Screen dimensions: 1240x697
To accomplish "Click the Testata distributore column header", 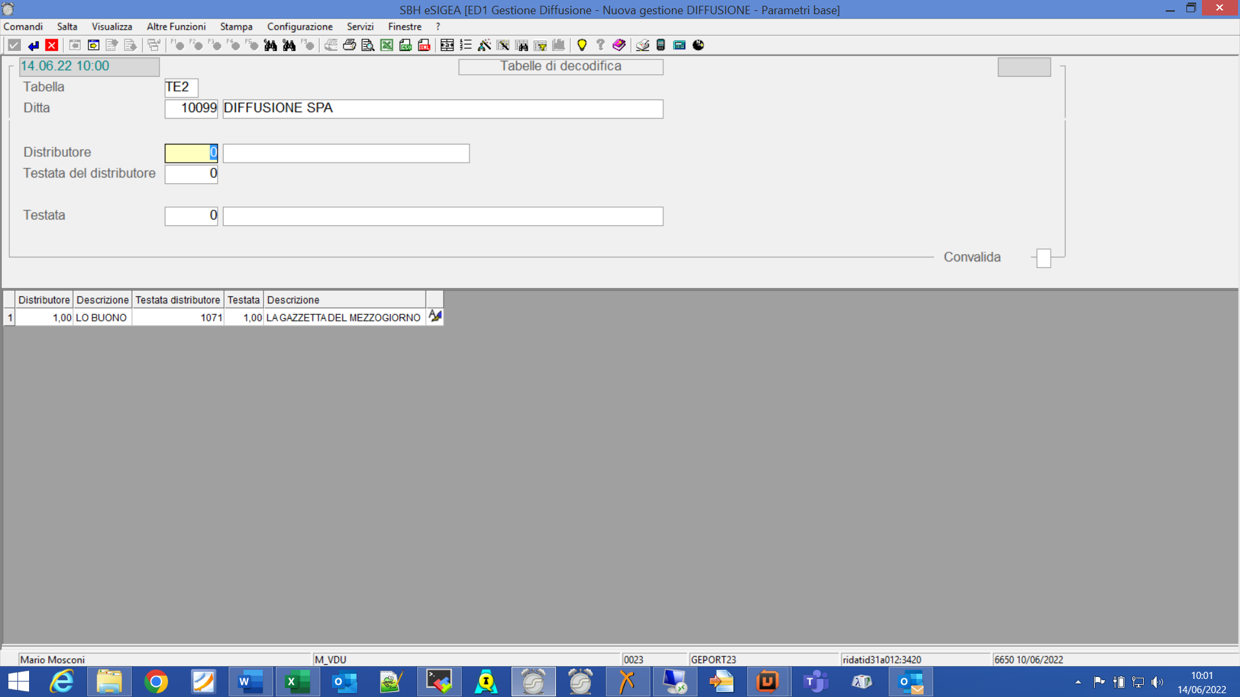I will 178,300.
